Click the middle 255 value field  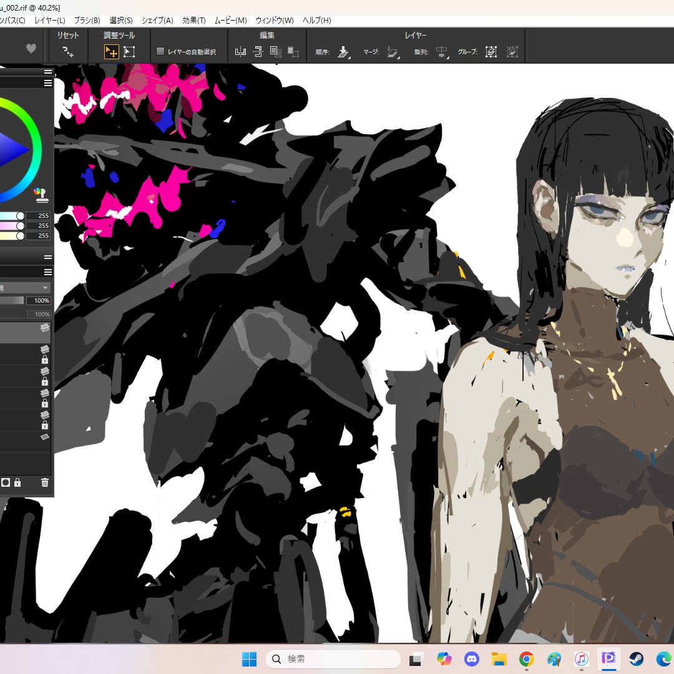pos(38,226)
